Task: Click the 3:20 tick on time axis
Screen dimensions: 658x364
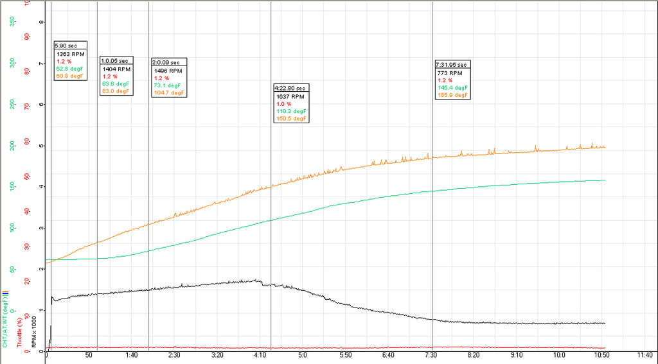Action: 217,355
